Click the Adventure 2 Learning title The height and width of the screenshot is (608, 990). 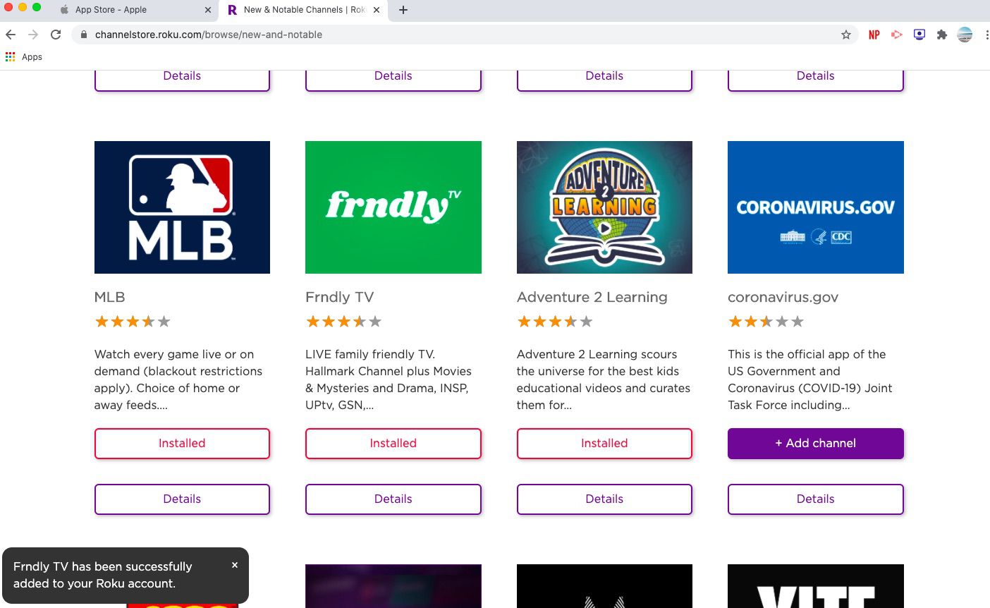592,297
